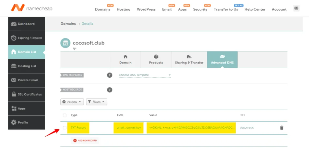
Task: Open the WordPress top menu
Action: point(146,9)
